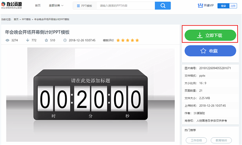The width and height of the screenshot is (242, 145).
Task: Click the page title 年会晚会开场开幕倒计时PPT模板
Action: coord(38,32)
